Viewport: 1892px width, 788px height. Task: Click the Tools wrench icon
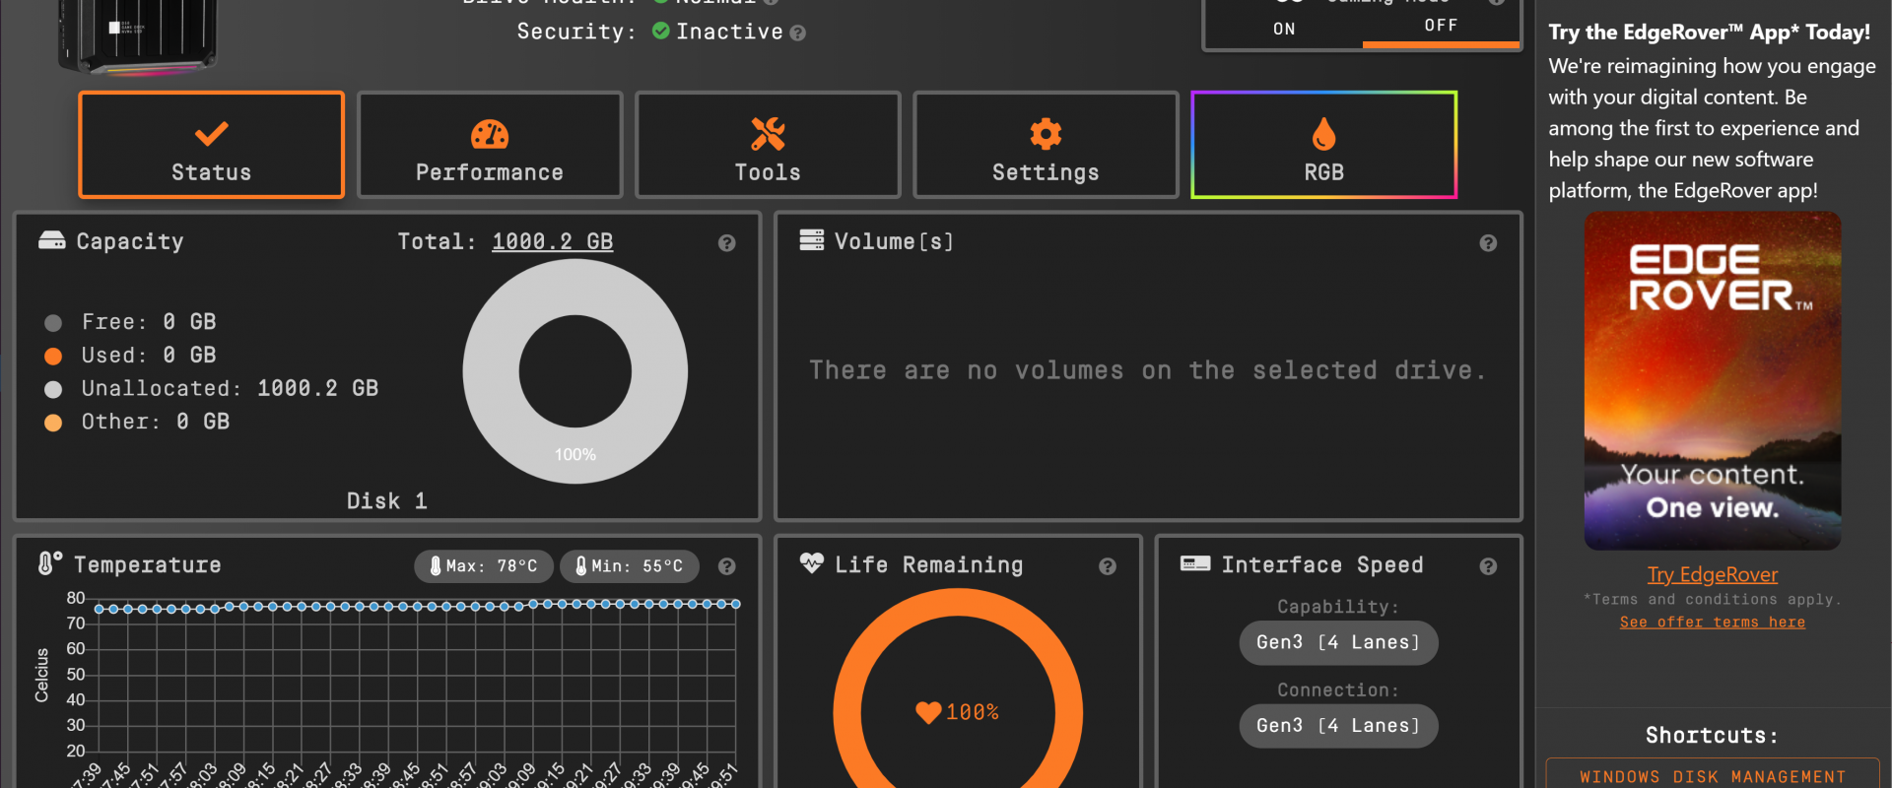(x=768, y=133)
